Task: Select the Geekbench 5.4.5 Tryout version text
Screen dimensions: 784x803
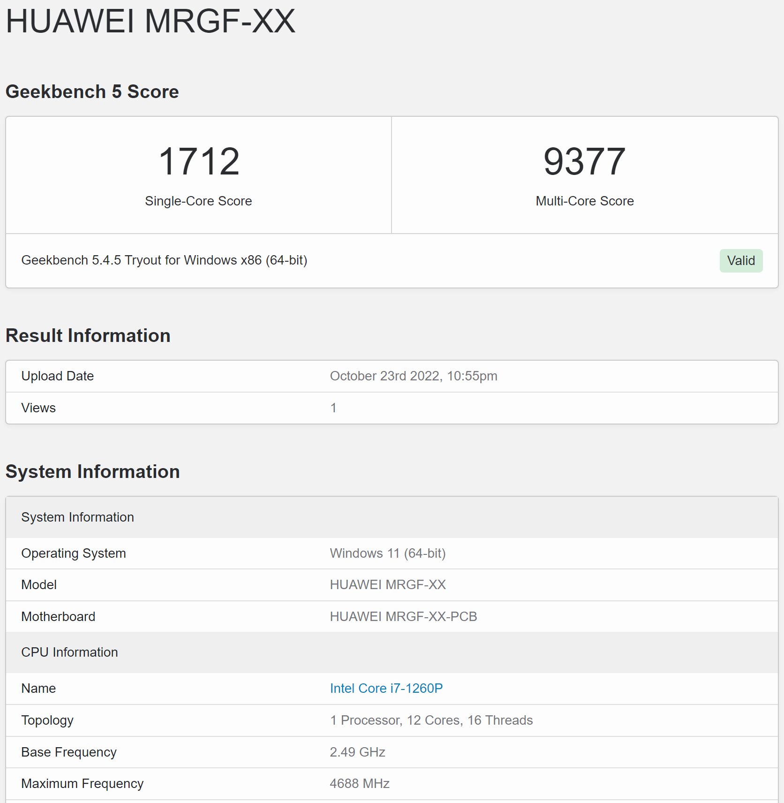Action: (164, 260)
